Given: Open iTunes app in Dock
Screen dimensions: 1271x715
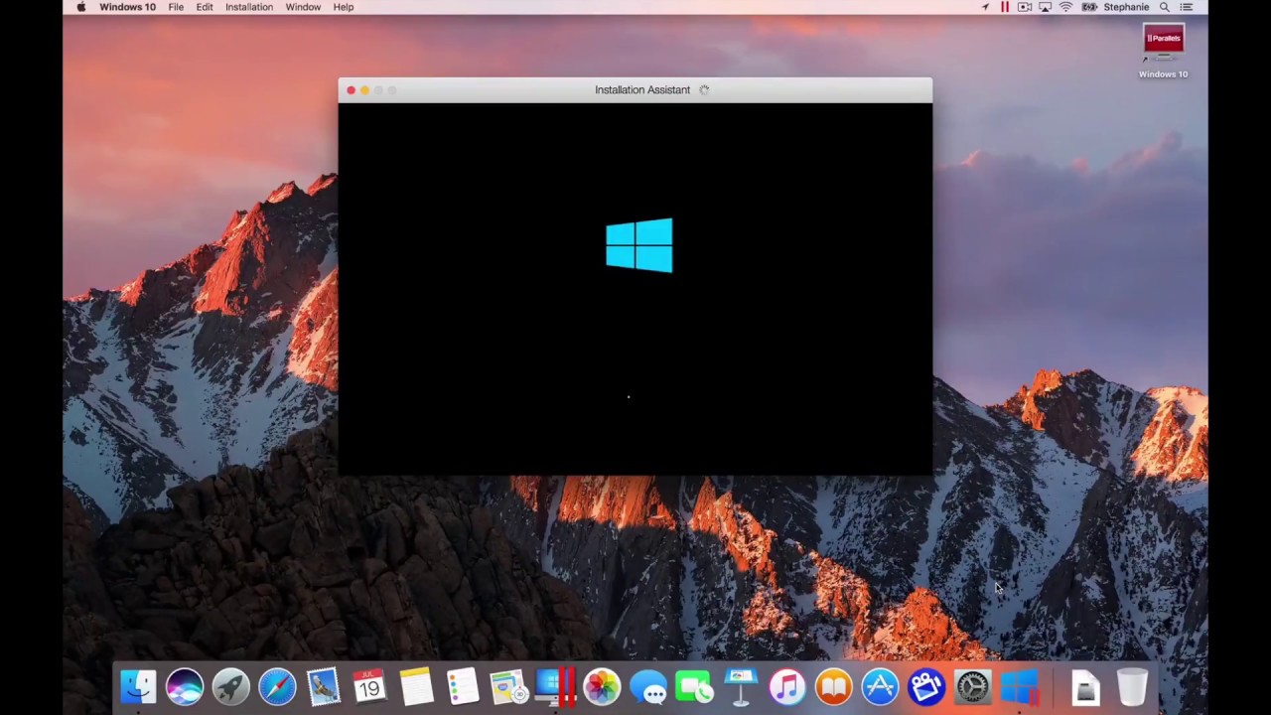Looking at the screenshot, I should [786, 687].
